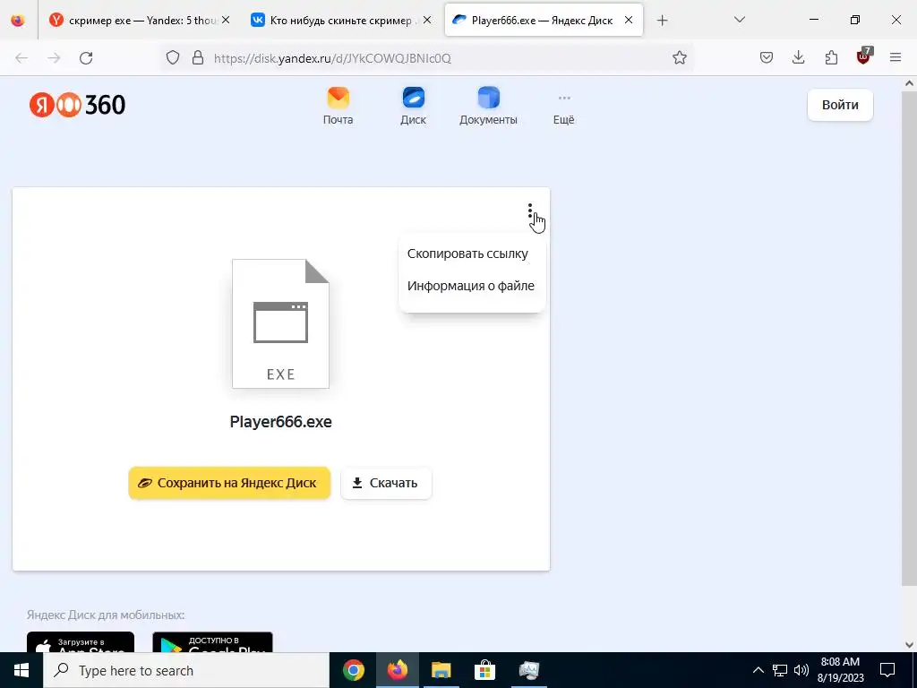Save page to Pocket
917x688 pixels.
click(767, 58)
